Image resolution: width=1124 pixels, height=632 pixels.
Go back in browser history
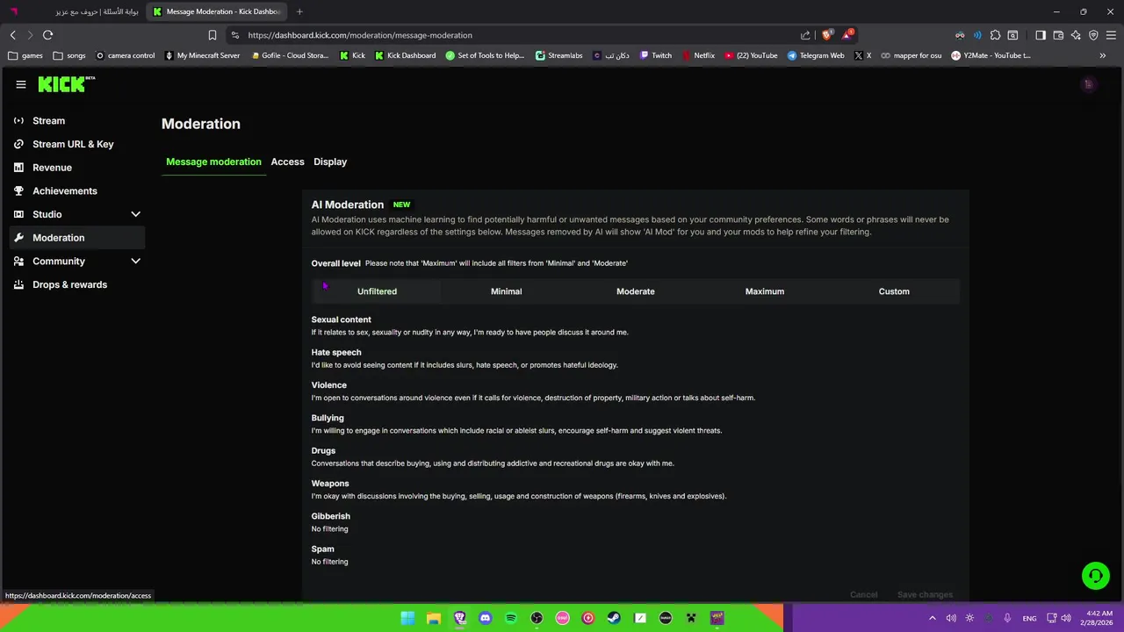(x=12, y=35)
